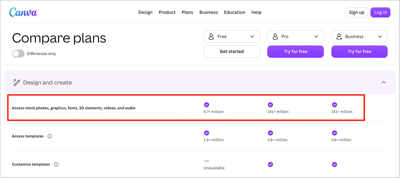Viewport: 400px width, 178px height.
Task: Click the Access stock photos row label
Action: 73,108
